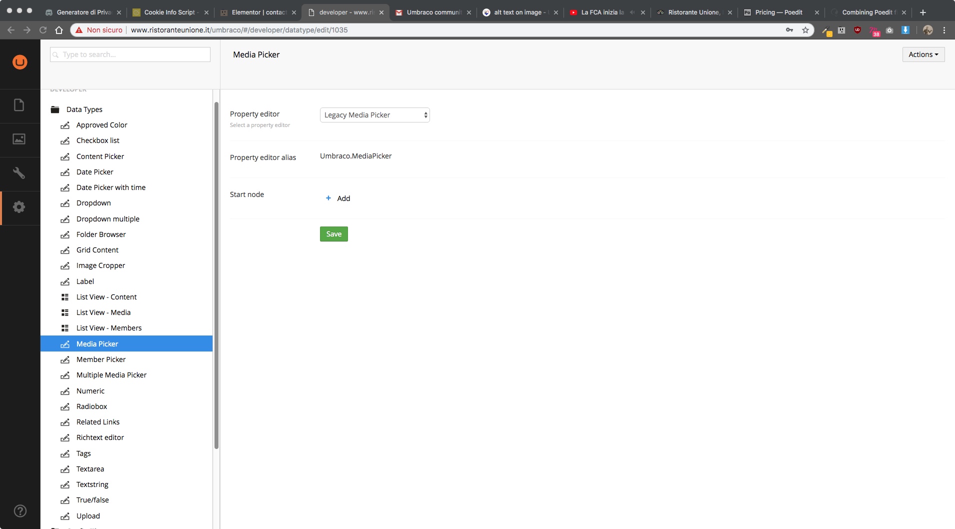The height and width of the screenshot is (529, 955).
Task: Expand the Actions dropdown menu
Action: point(923,54)
